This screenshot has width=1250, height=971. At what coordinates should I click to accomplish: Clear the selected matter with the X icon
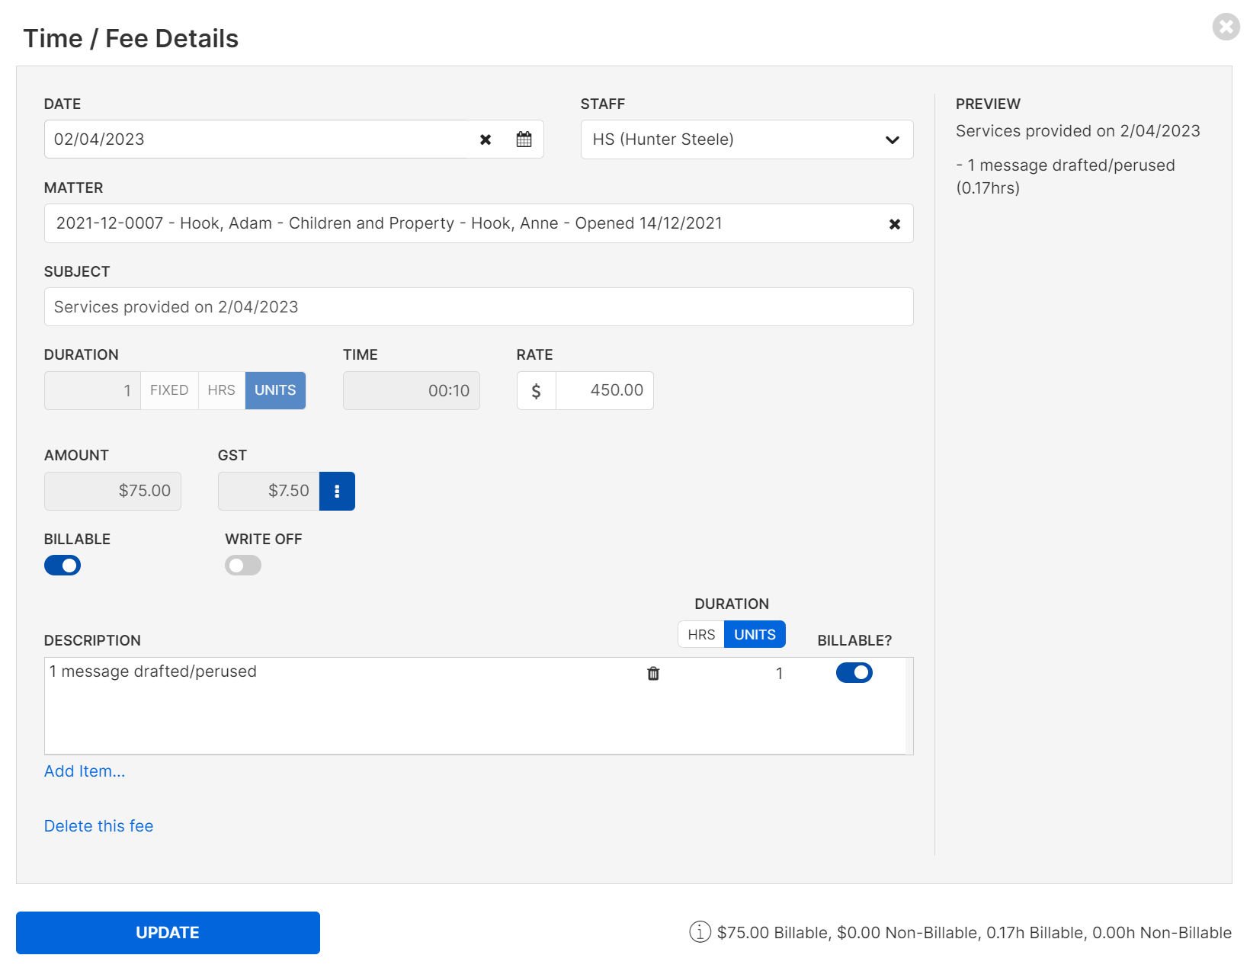[895, 224]
